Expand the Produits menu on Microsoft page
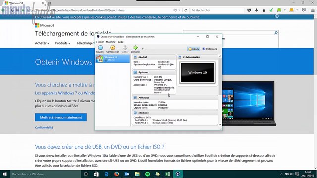 click(x=63, y=43)
